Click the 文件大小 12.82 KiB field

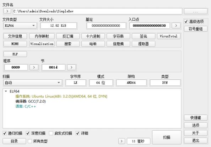coord(59,26)
